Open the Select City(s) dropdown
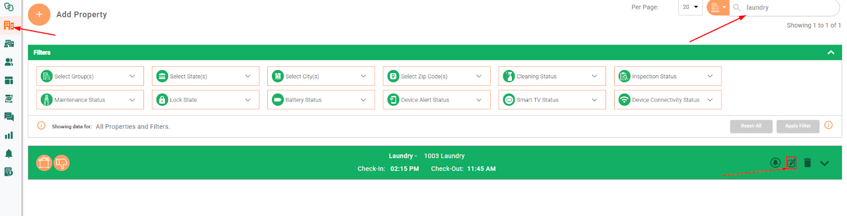Image resolution: width=847 pixels, height=216 pixels. point(321,76)
